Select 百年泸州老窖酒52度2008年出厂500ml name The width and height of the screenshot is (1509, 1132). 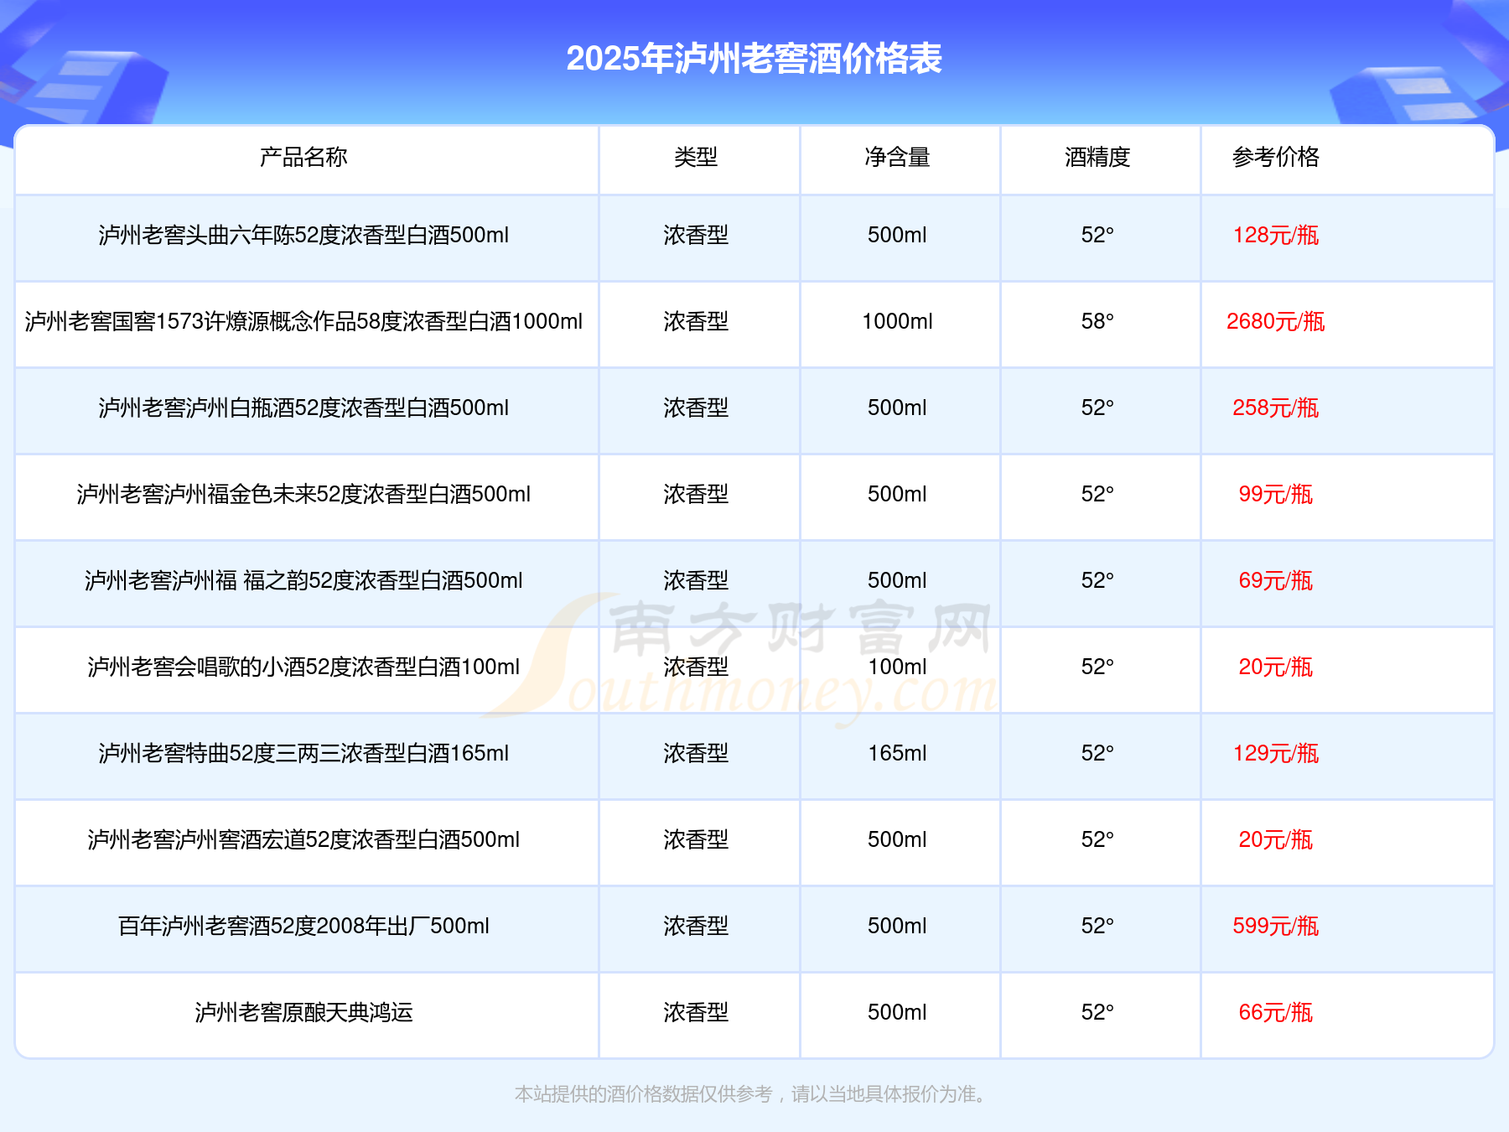click(303, 926)
